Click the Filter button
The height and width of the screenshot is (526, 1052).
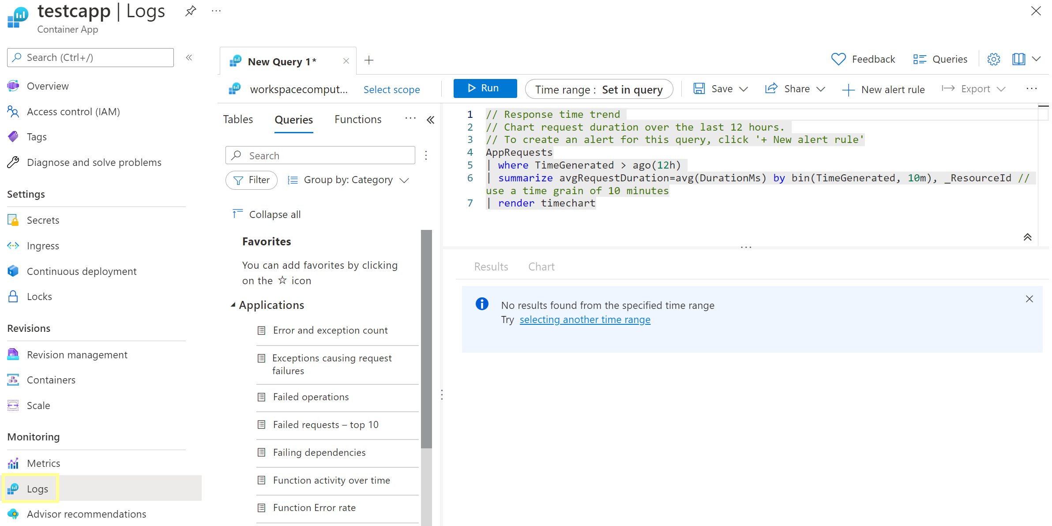coord(251,180)
